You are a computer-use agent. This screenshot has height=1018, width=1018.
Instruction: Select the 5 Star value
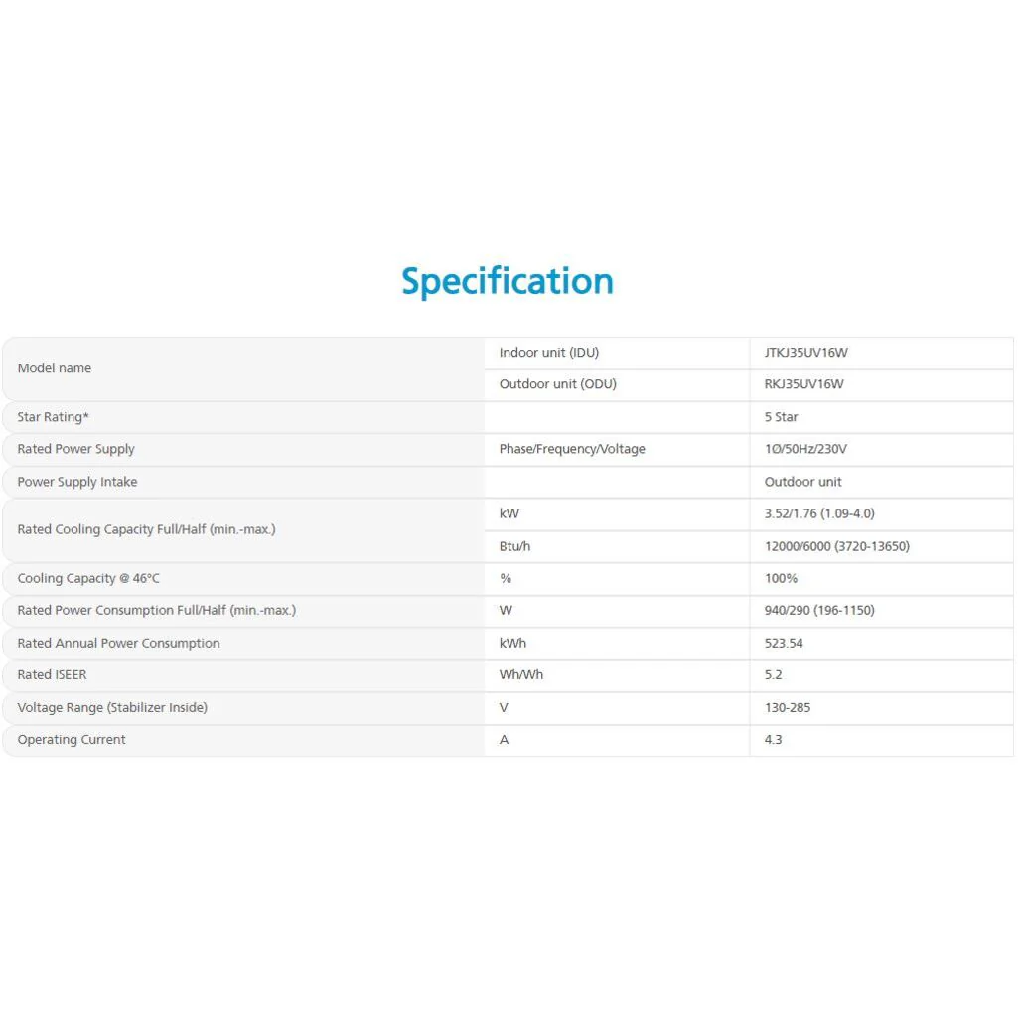click(781, 417)
